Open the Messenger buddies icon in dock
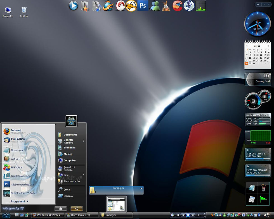The width and height of the screenshot is (274, 219). 155,6
